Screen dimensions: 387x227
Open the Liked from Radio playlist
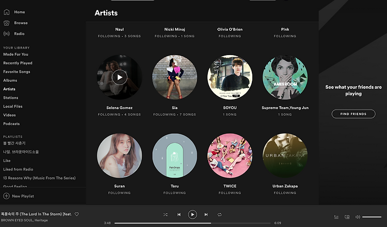coord(18,169)
